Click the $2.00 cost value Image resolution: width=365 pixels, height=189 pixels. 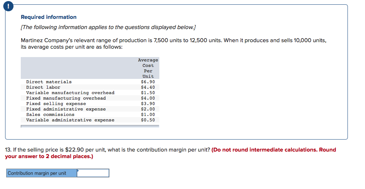coord(148,109)
